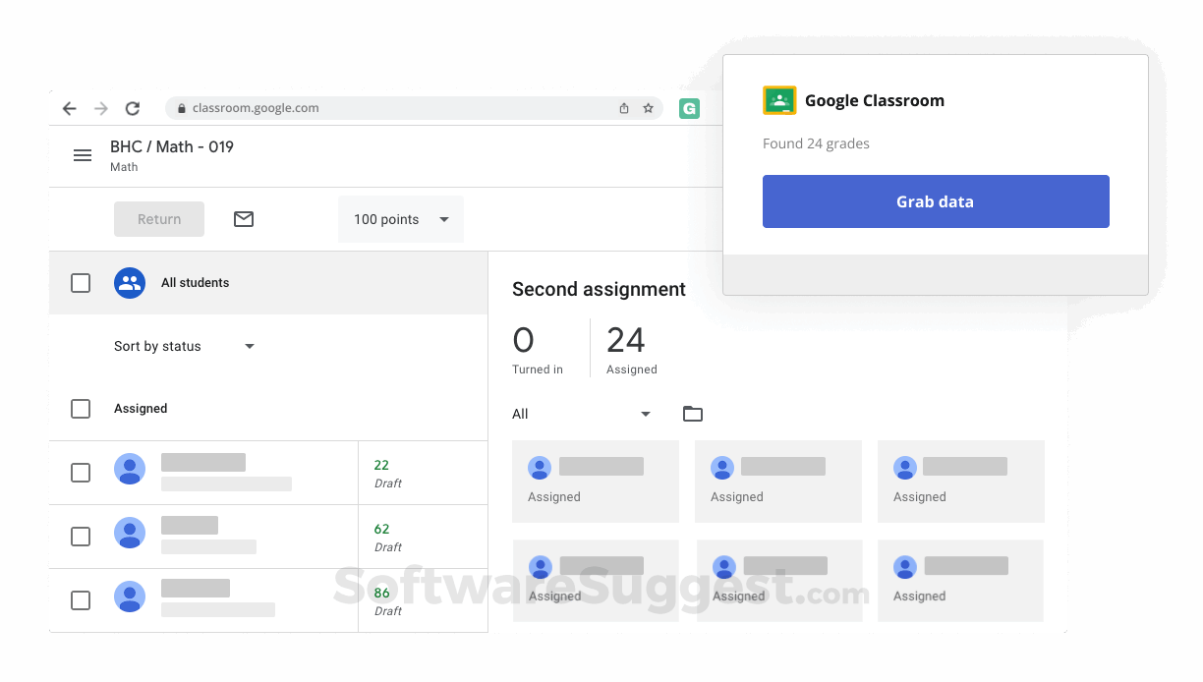The image size is (1203, 682).
Task: Click the grade 22 Draft cell
Action: [423, 473]
